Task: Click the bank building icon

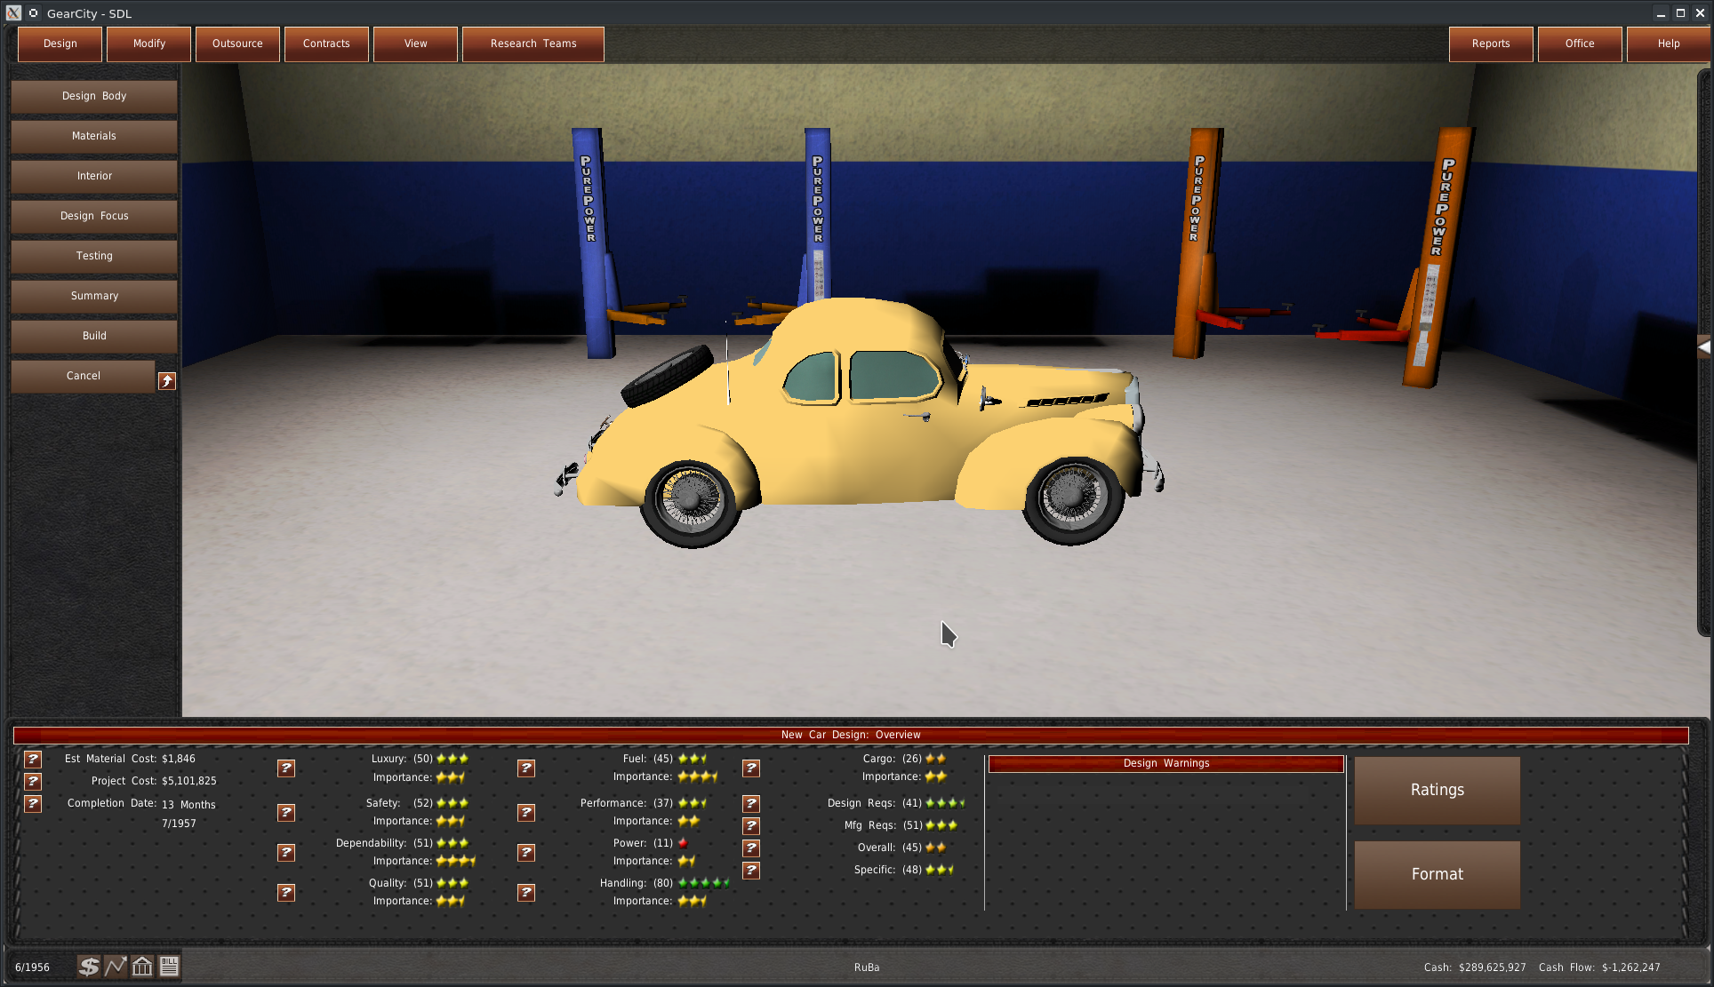Action: pos(142,967)
